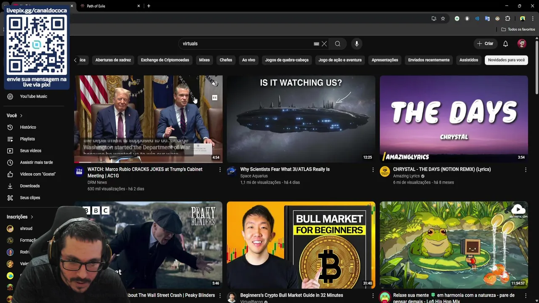Bookmark this page with the star icon
Image resolution: width=539 pixels, height=303 pixels.
click(443, 19)
